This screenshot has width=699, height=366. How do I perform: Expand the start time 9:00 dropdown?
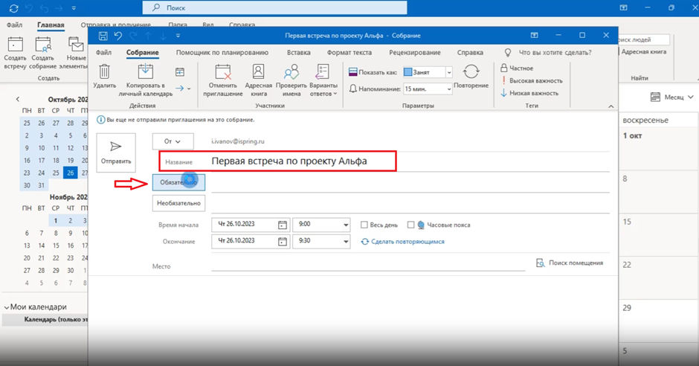tap(346, 225)
